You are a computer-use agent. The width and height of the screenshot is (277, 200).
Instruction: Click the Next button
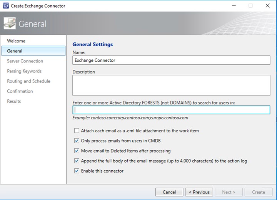pos(229,192)
